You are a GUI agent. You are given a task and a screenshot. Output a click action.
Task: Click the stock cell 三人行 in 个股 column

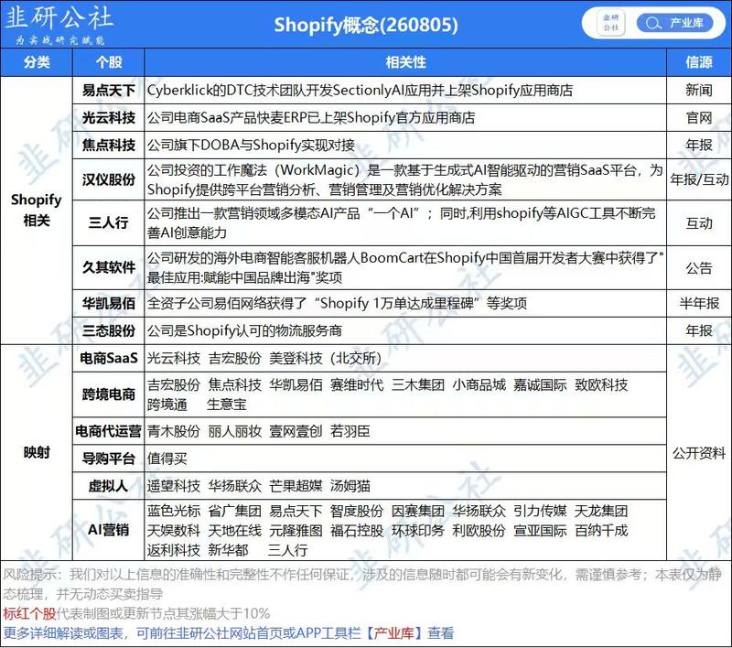108,222
